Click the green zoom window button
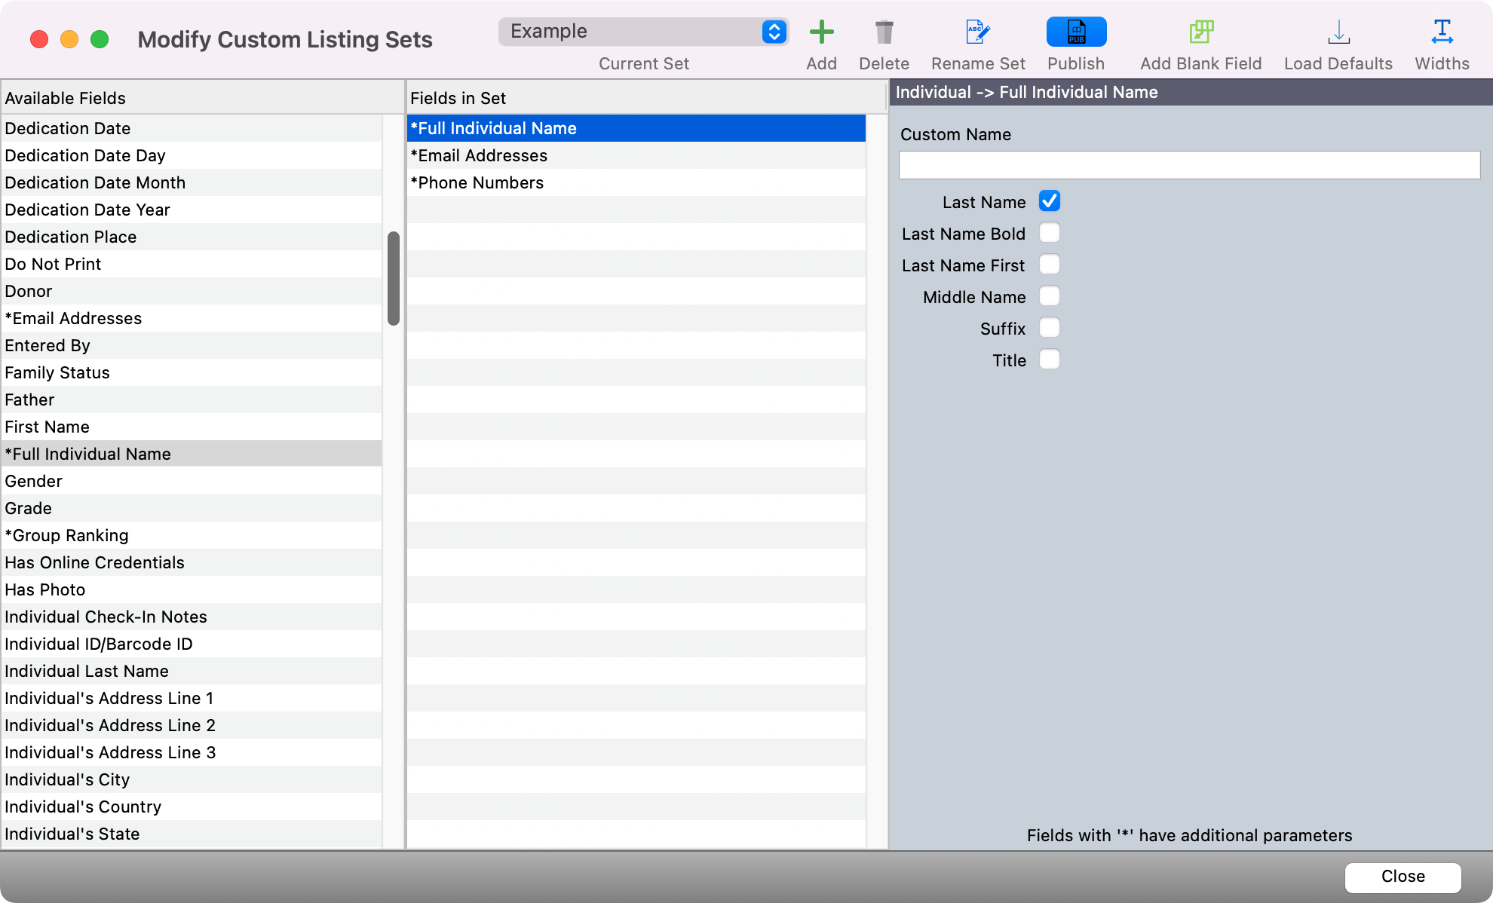 click(100, 39)
